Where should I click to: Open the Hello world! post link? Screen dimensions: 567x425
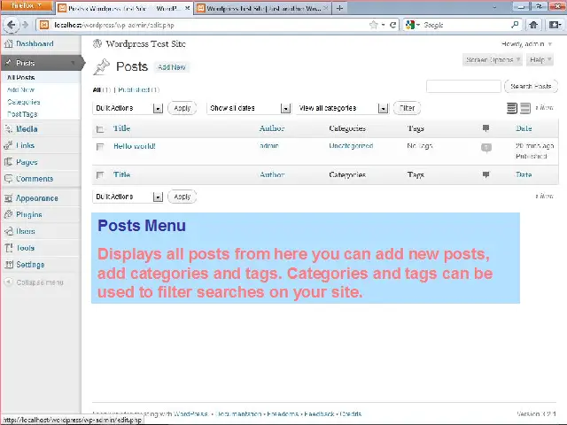point(135,146)
